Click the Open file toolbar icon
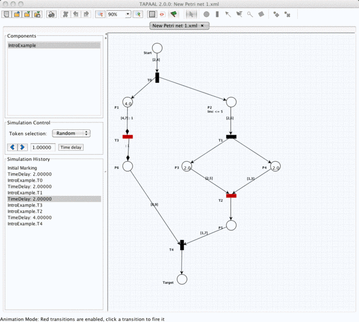Viewport: 359px width, 322px height. pyautogui.click(x=17, y=14)
